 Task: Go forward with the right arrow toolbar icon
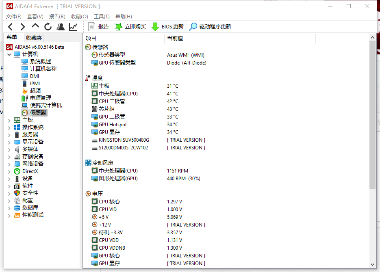[22, 27]
